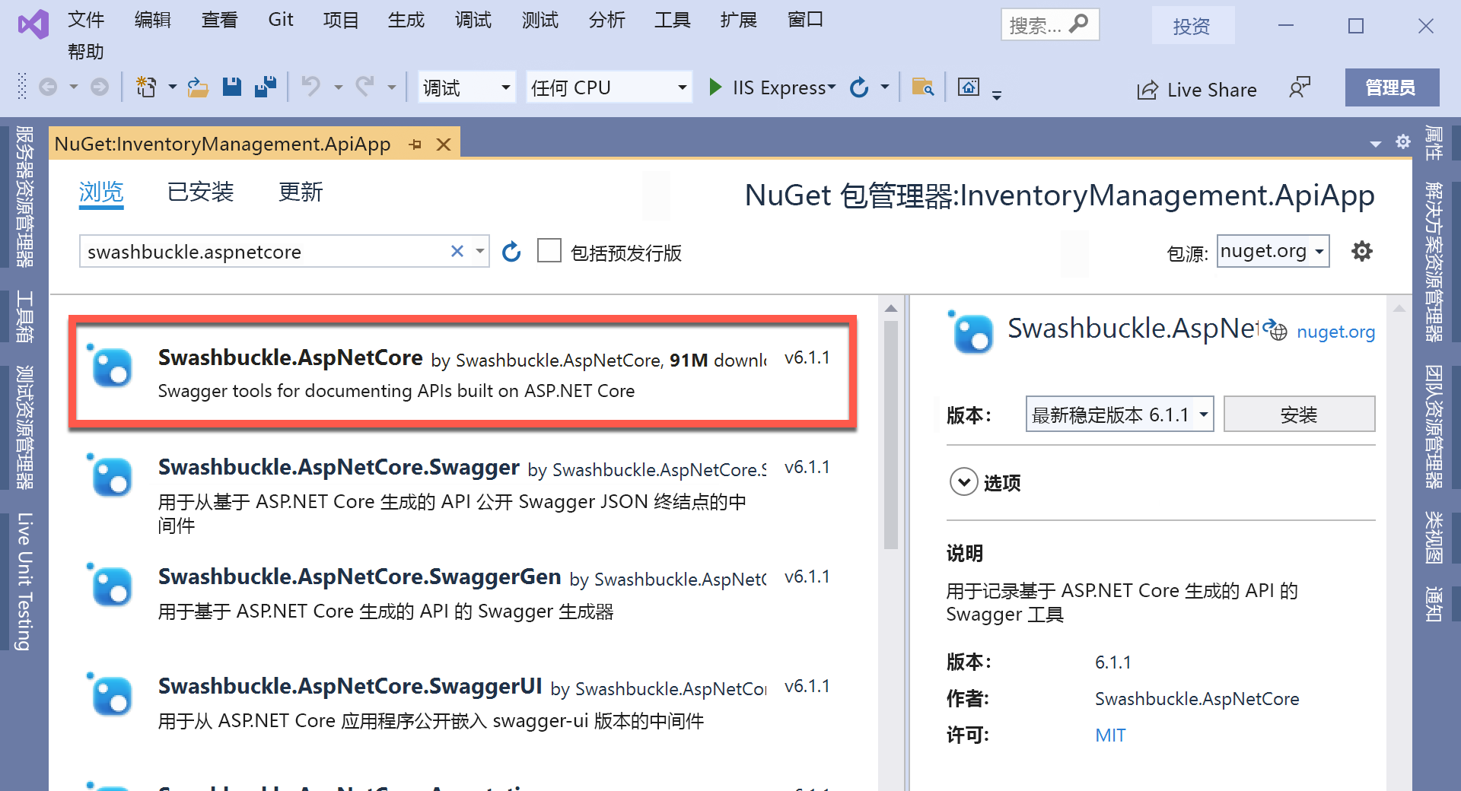Open the 工具箱 side panel
This screenshot has width=1461, height=791.
pos(24,317)
